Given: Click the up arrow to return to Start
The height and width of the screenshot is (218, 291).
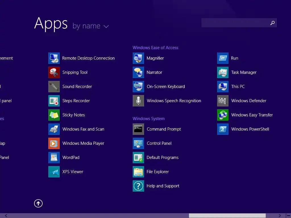Looking at the screenshot, I should pos(38,203).
